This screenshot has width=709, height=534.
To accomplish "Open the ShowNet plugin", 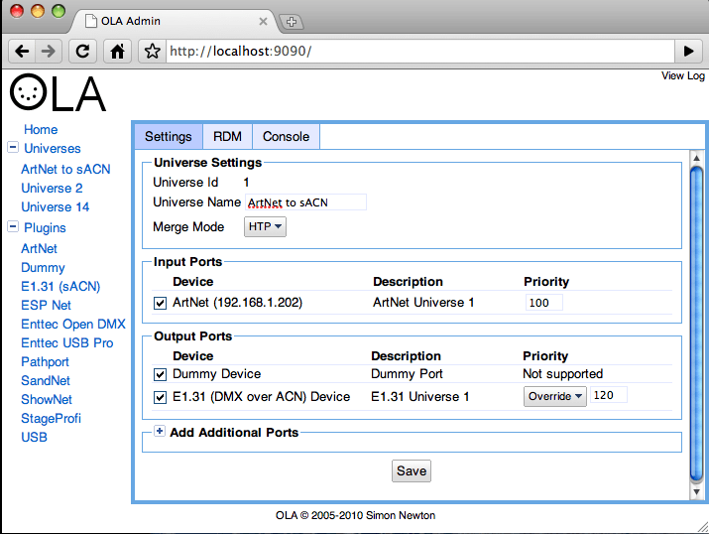I will click(x=47, y=400).
